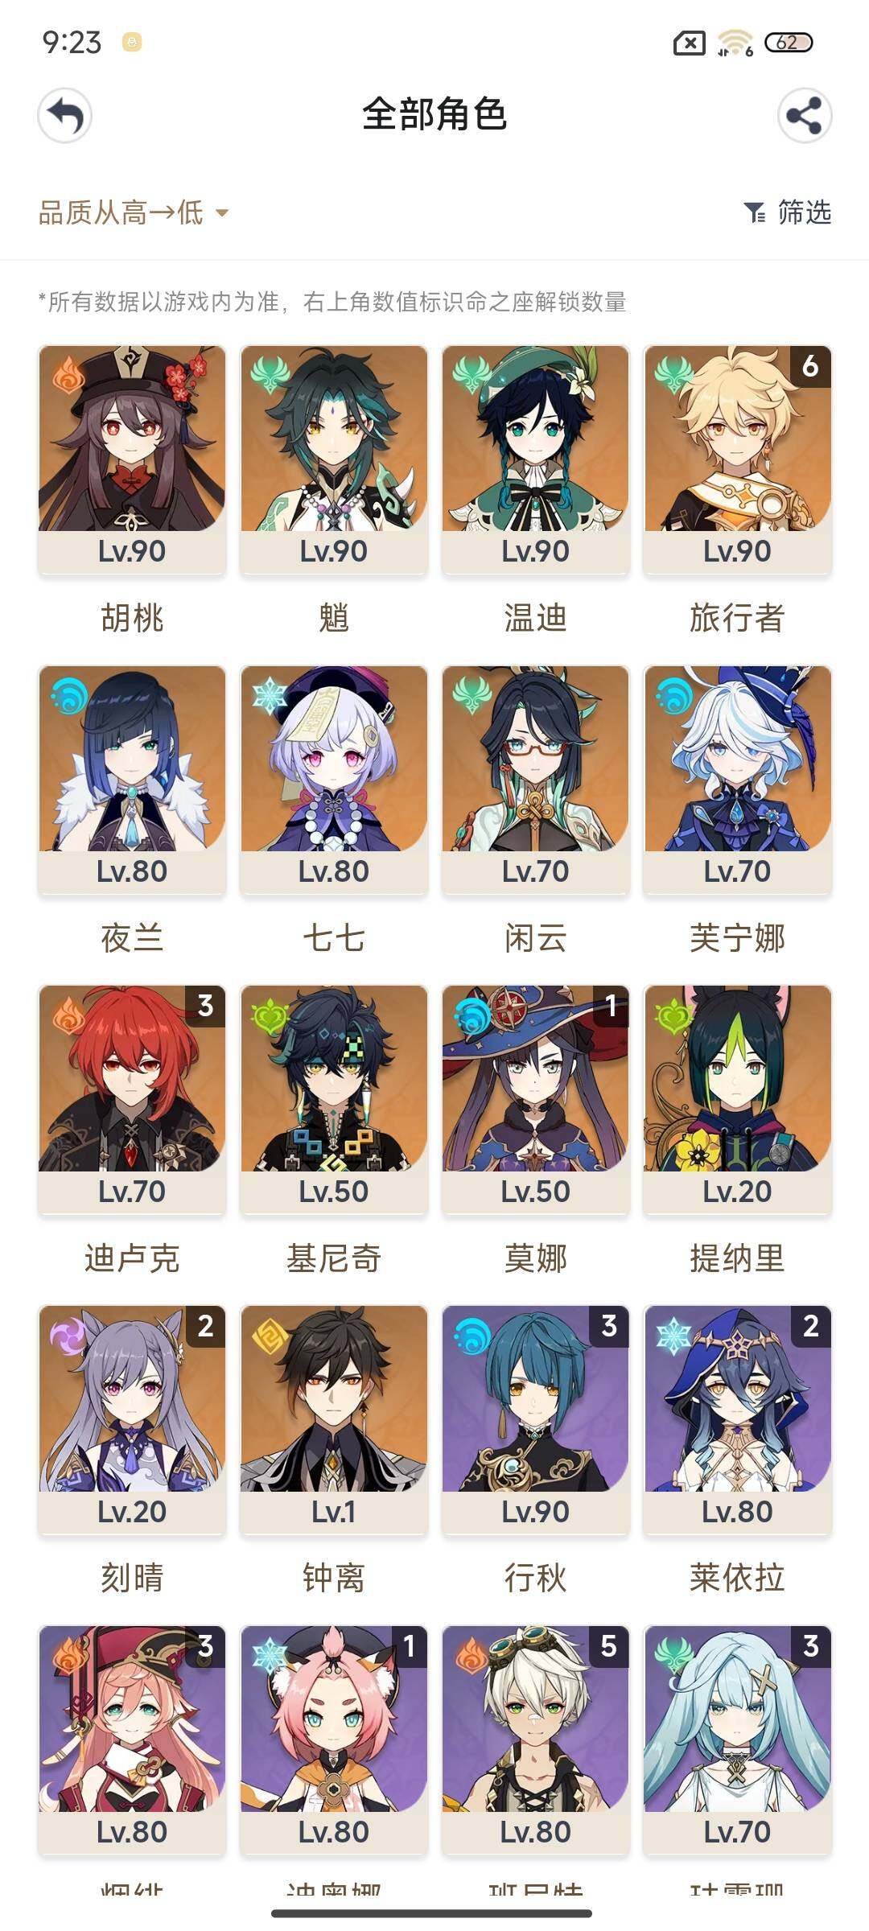Tap the Pyro element icon on 胡桃
This screenshot has height=1931, width=869.
(x=69, y=375)
